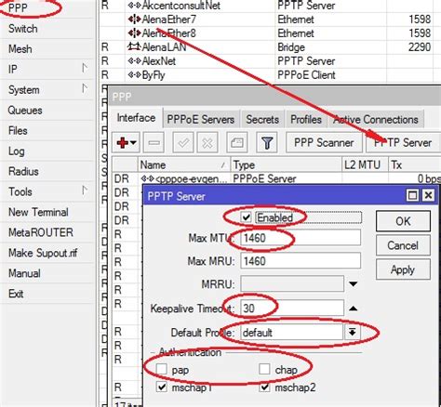Uncheck the mschap2 authentication checkbox
The height and width of the screenshot is (407, 441).
click(x=264, y=387)
